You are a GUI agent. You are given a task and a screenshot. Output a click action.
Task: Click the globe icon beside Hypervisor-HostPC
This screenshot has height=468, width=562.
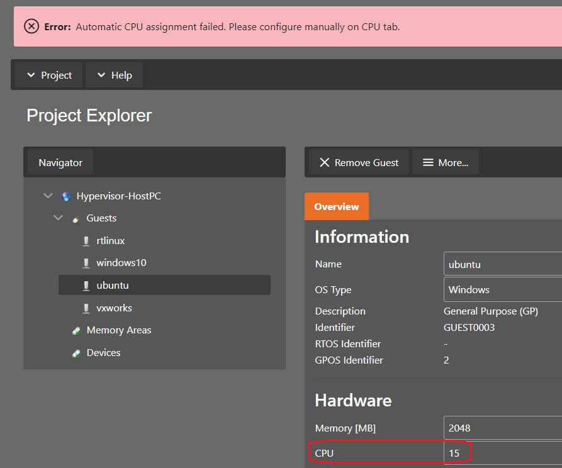(66, 196)
